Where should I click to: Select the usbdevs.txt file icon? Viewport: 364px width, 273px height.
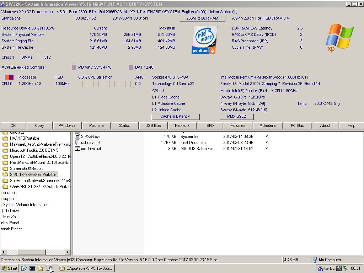(x=77, y=143)
